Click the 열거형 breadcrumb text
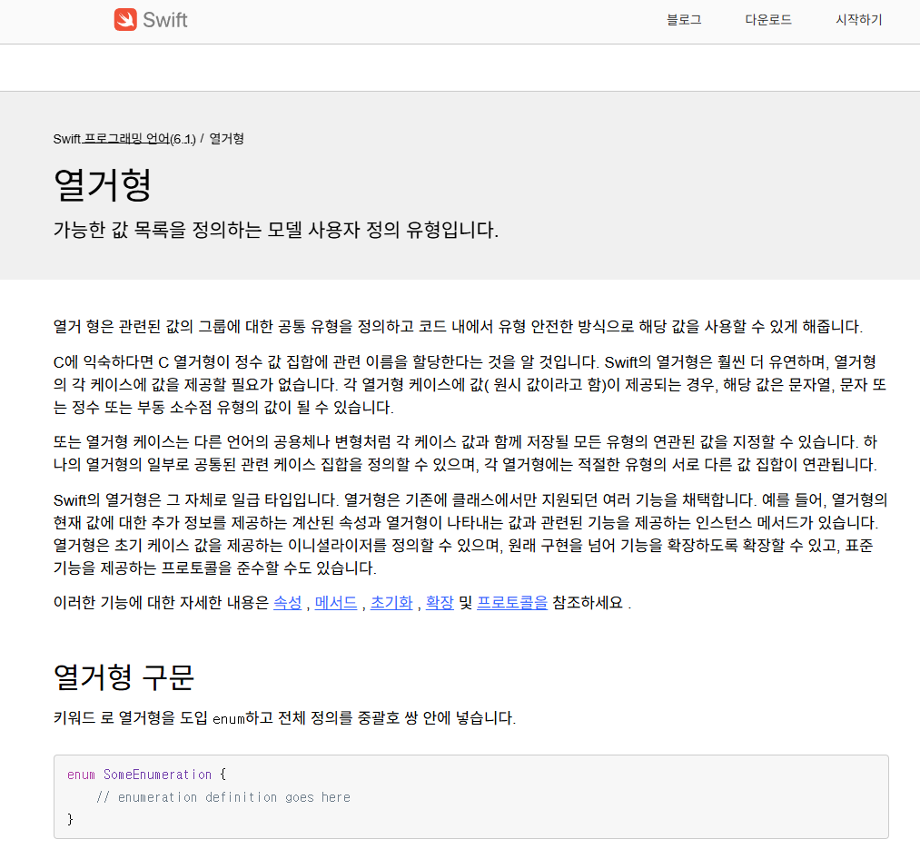920x849 pixels. click(226, 139)
